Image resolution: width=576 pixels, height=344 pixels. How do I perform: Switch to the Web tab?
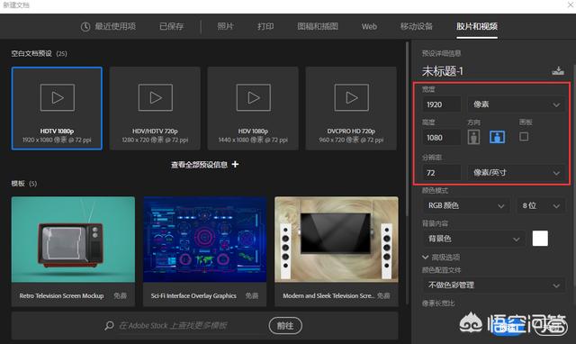coord(369,26)
